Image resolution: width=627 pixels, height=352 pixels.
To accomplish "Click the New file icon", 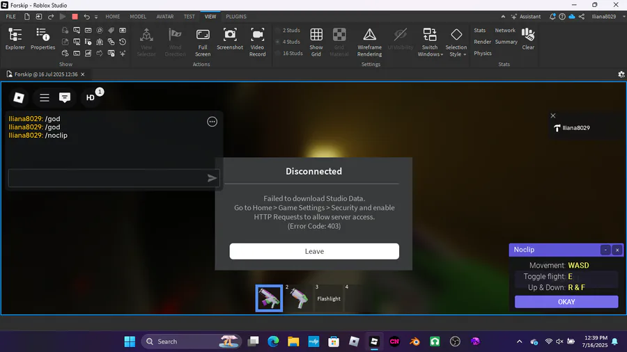I will [26, 17].
